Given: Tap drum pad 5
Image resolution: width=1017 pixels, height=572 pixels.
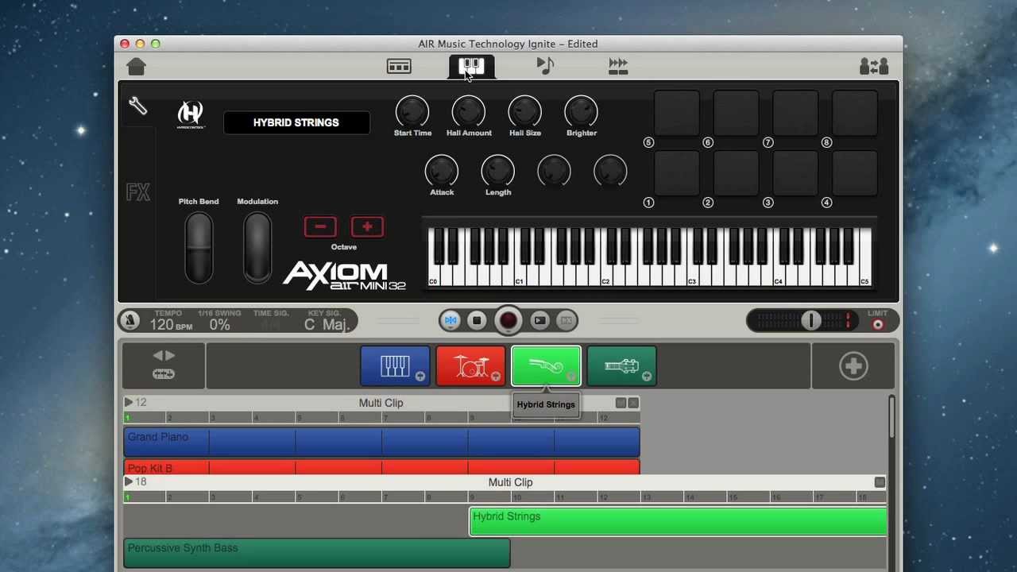Looking at the screenshot, I should pos(677,112).
